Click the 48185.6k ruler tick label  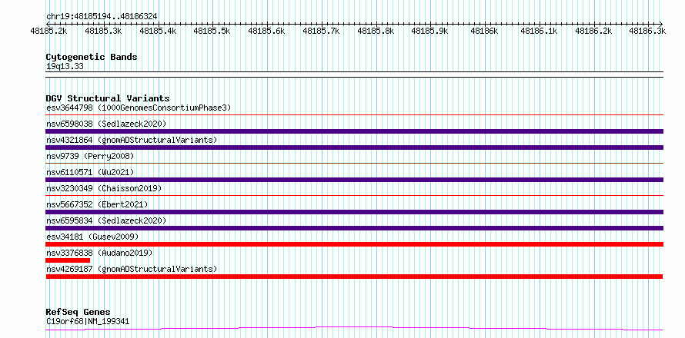[x=266, y=31]
